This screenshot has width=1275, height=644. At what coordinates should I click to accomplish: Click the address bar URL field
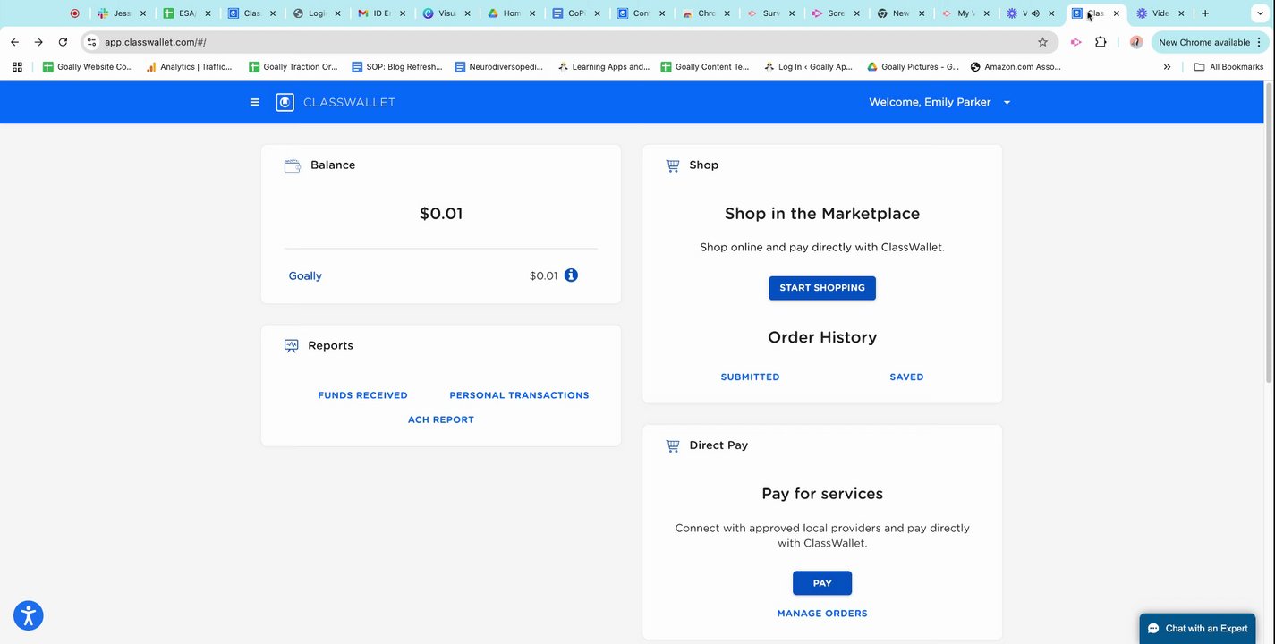pyautogui.click(x=537, y=42)
